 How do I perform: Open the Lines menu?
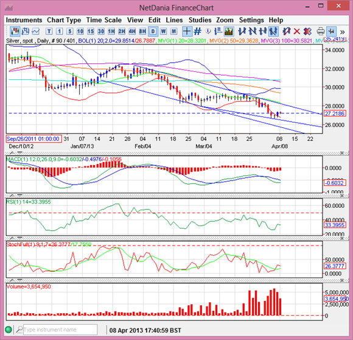pos(174,20)
